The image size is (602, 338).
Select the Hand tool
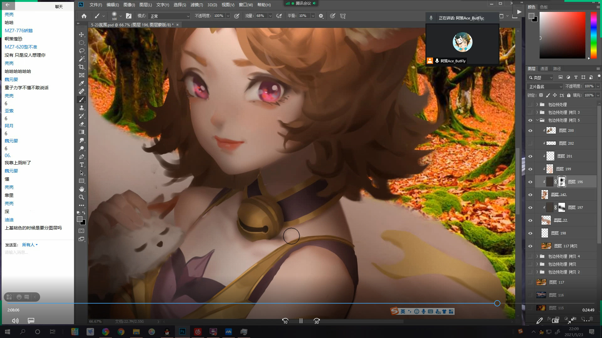tap(82, 189)
